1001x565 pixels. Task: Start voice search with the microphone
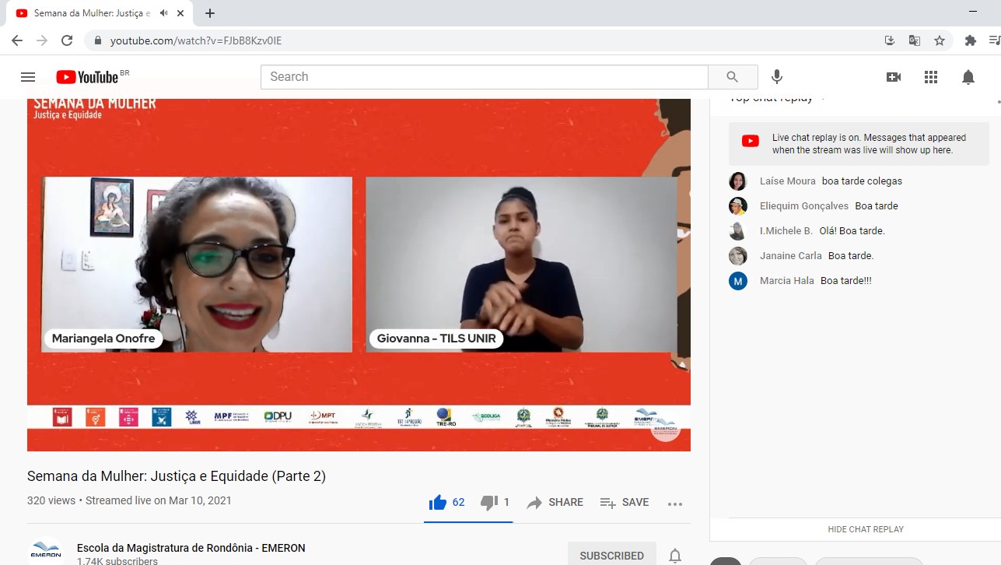click(776, 77)
